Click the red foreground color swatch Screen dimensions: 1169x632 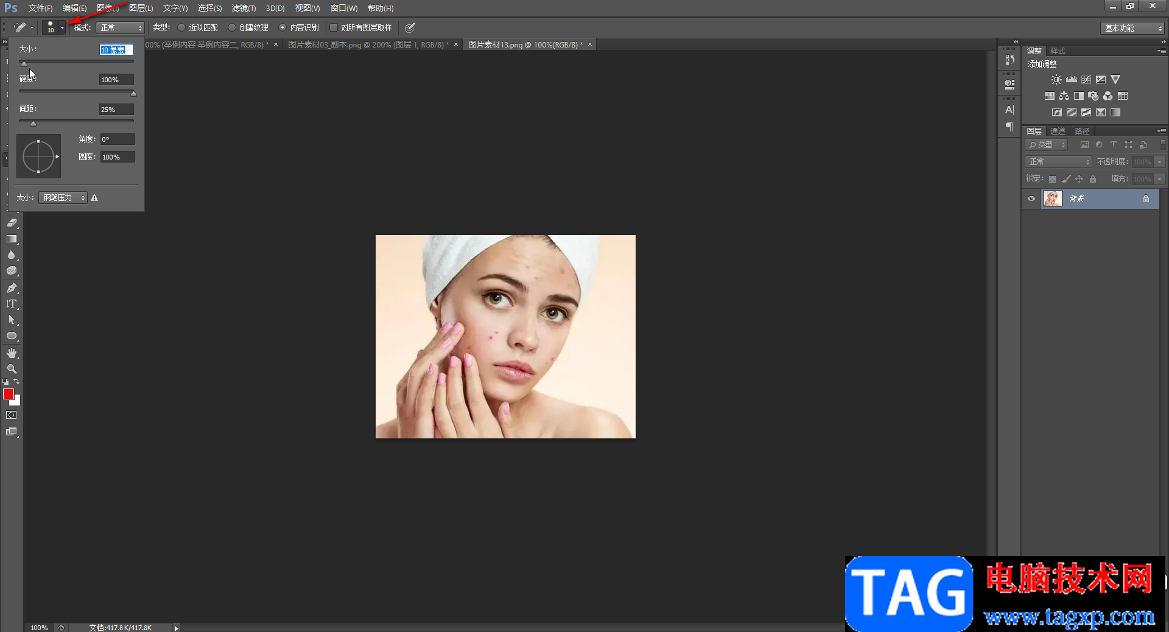coord(8,394)
